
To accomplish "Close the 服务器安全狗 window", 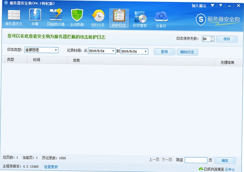I will pyautogui.click(x=239, y=5).
